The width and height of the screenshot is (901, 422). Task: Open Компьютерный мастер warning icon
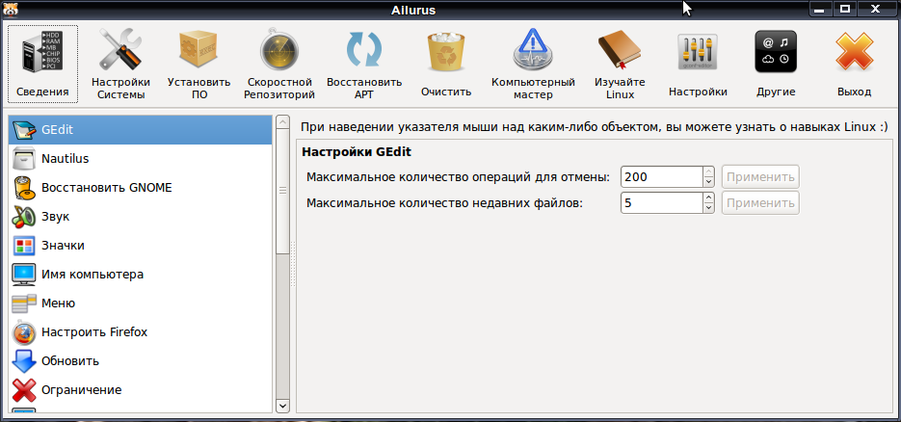tap(533, 50)
